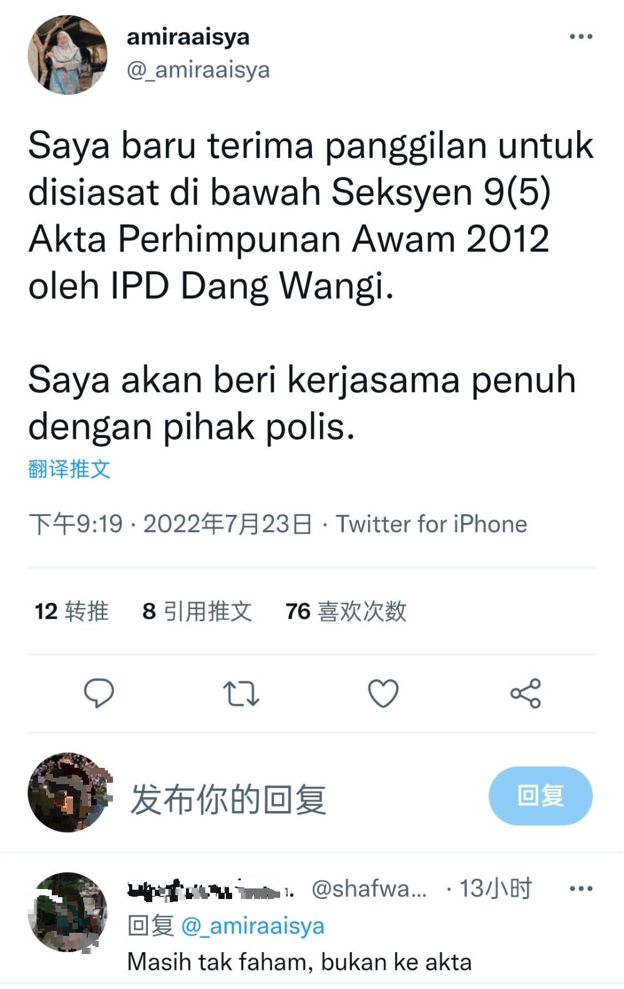Click 翻译推文 to translate the tweet
This screenshot has width=624, height=989.
[x=69, y=469]
